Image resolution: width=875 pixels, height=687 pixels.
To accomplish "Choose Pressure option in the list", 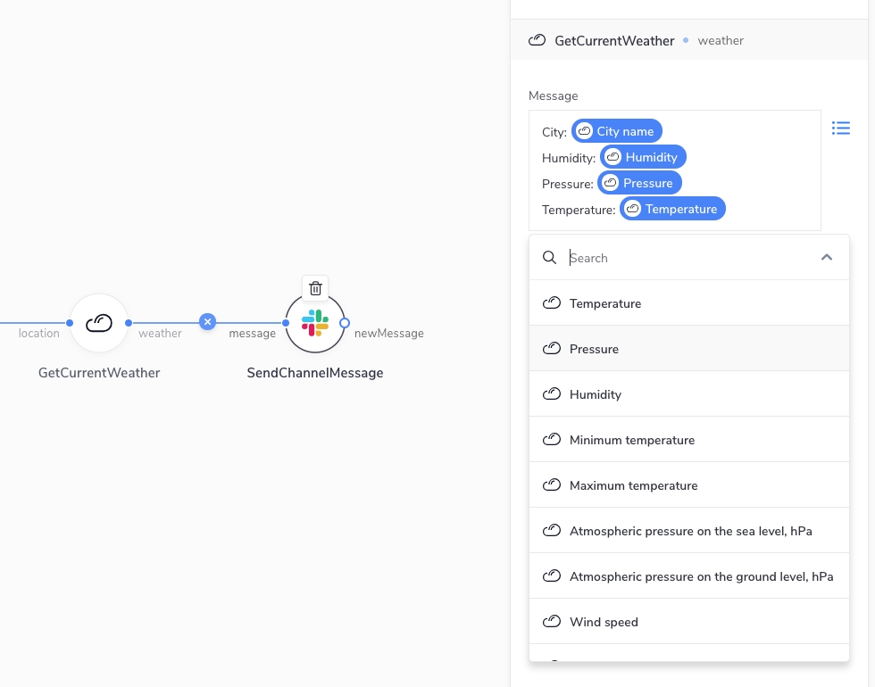I will click(594, 349).
